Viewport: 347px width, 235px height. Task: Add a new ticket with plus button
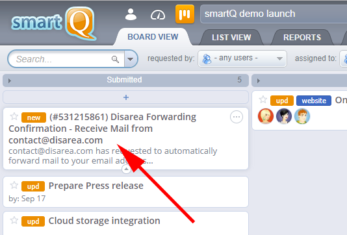(x=125, y=97)
